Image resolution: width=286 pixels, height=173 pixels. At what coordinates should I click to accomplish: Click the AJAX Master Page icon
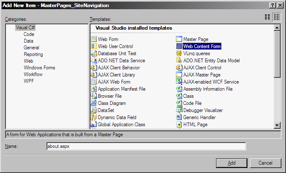point(179,74)
